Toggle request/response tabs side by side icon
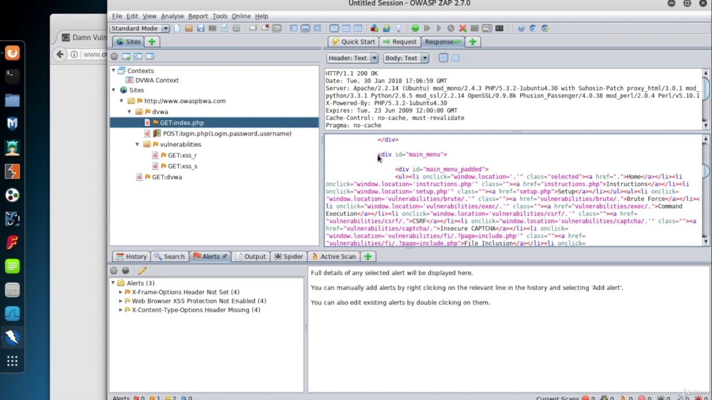 (346, 28)
